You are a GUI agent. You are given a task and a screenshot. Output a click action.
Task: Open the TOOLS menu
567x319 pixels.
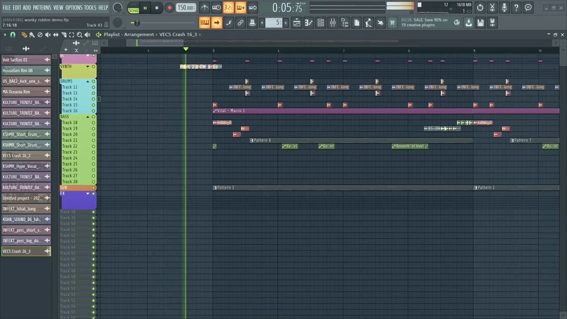click(90, 8)
